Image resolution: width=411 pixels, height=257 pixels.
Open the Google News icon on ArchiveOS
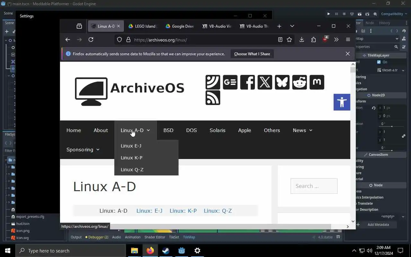(230, 82)
